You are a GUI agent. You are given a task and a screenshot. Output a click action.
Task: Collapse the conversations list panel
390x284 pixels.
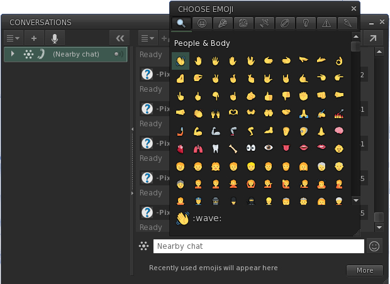[120, 38]
